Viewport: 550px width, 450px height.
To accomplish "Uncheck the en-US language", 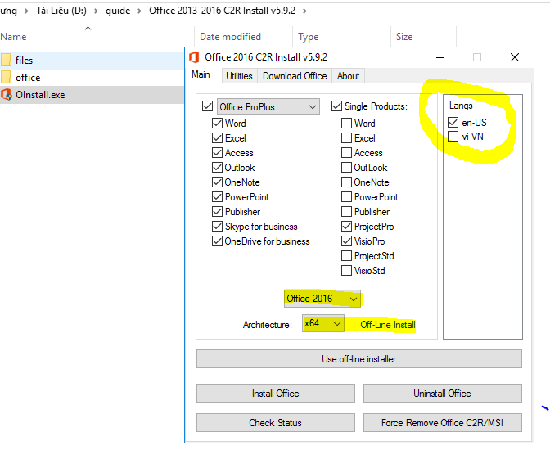I will click(x=453, y=122).
